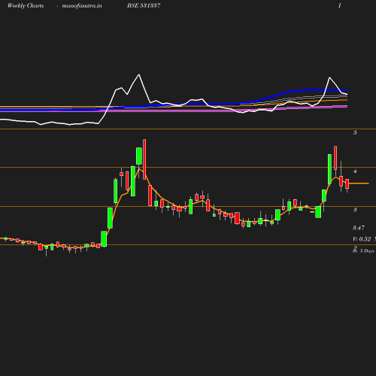Click the white indicator line's first peak
Viewport: 376px width, 376px height.
pos(139,74)
